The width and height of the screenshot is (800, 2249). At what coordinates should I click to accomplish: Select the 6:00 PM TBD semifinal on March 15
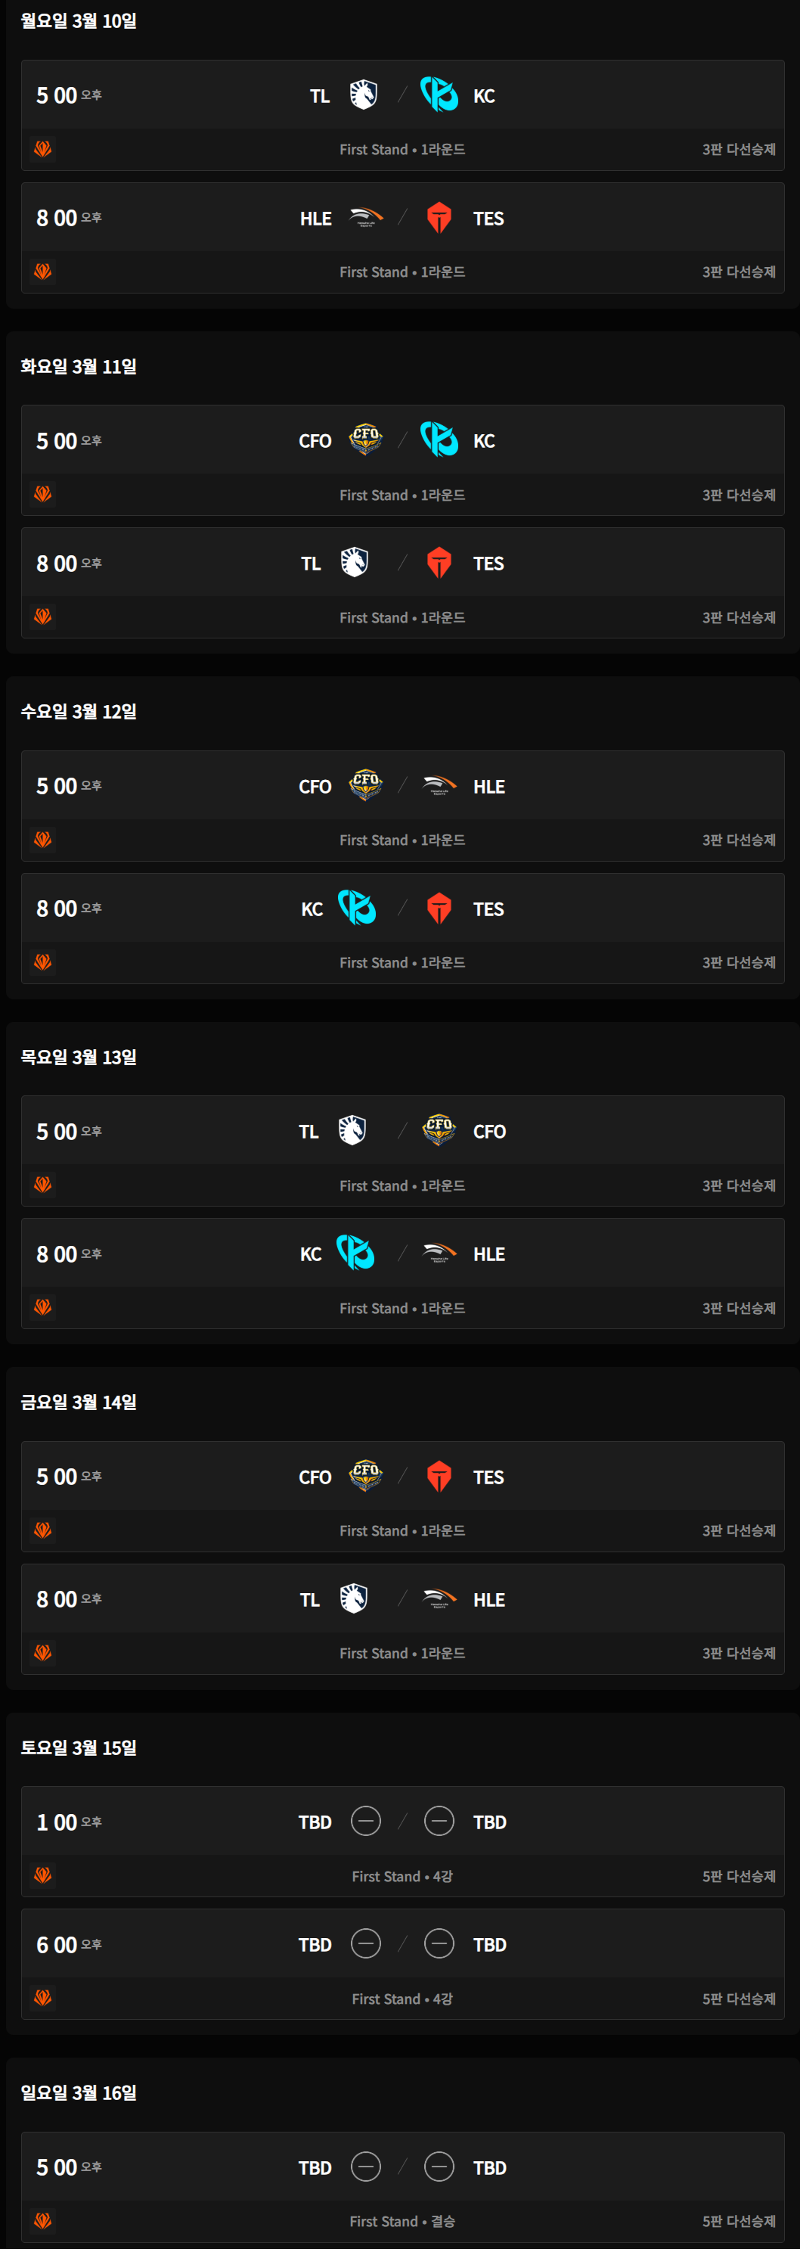click(402, 1944)
